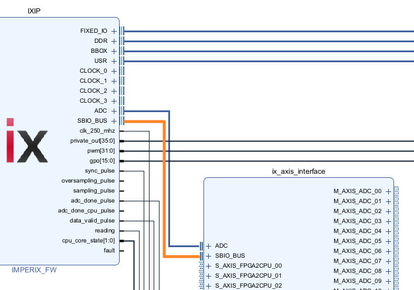Viewport: 414px width, 290px height.
Task: Click the ix logo on IXIP block
Action: (x=26, y=140)
